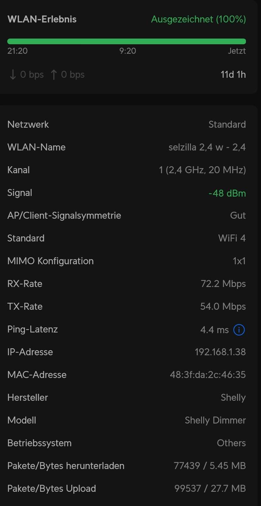261x506 pixels.
Task: Click the Betriebssystem Others value
Action: [x=231, y=443]
